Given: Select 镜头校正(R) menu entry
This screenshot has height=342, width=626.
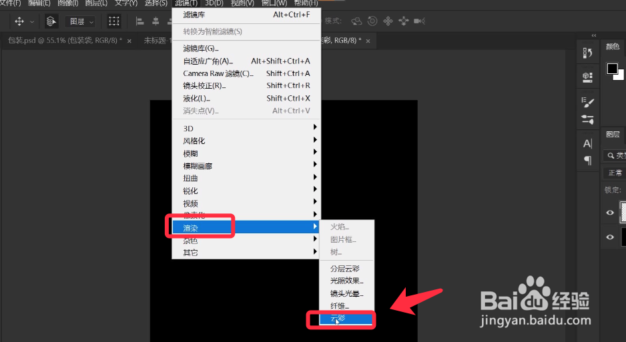Looking at the screenshot, I should coord(246,85).
